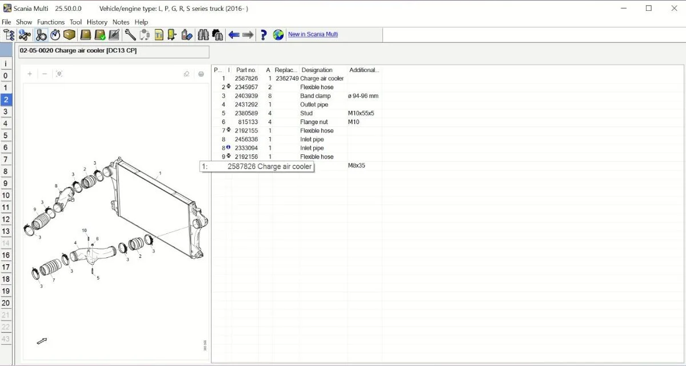The width and height of the screenshot is (686, 366).
Task: Print the illustration using the printer icon
Action: pos(201,74)
